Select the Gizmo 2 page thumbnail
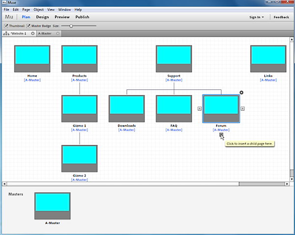Viewport: 295px width, 235px height. [x=79, y=158]
